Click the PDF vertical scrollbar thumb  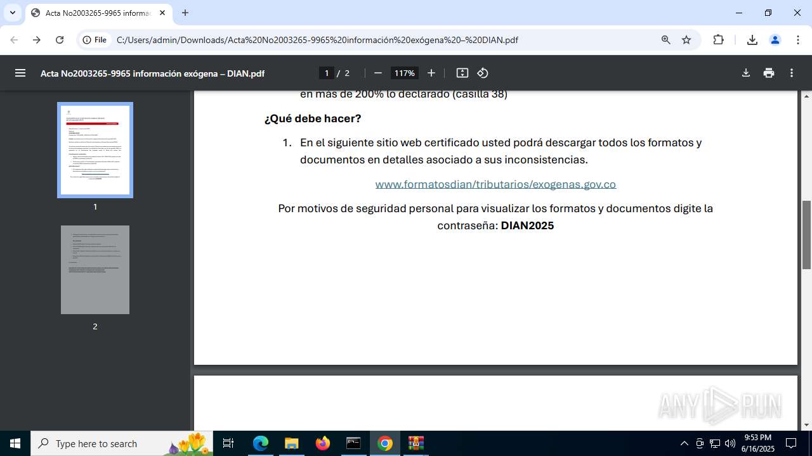coord(807,235)
